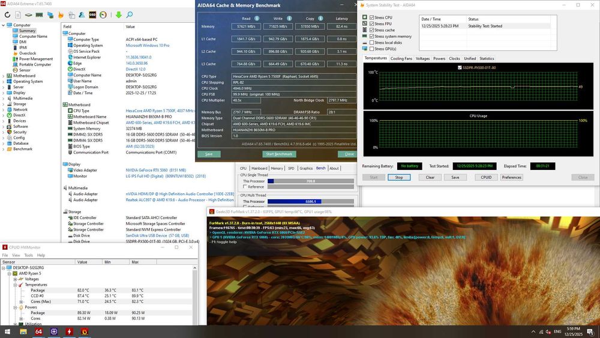Open the OSD panel toolbar icon

tap(92, 15)
